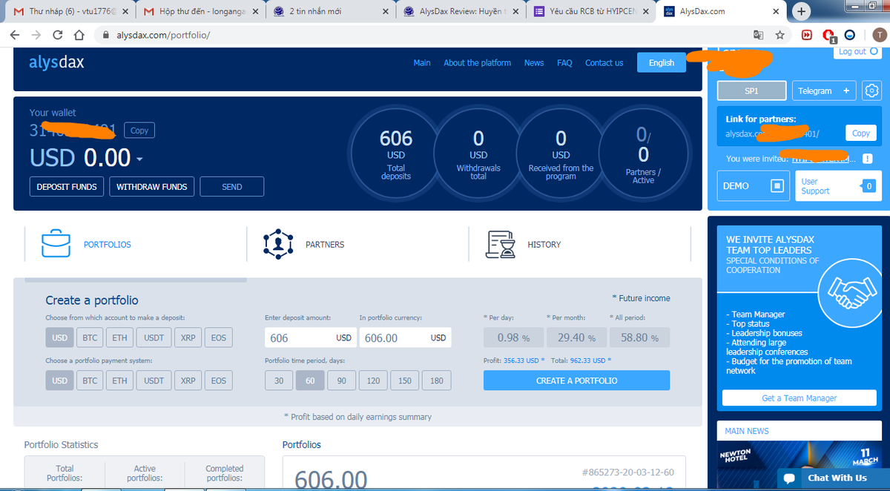Screen dimensions: 890x491
Task: Click the browser back arrow
Action: [x=16, y=35]
